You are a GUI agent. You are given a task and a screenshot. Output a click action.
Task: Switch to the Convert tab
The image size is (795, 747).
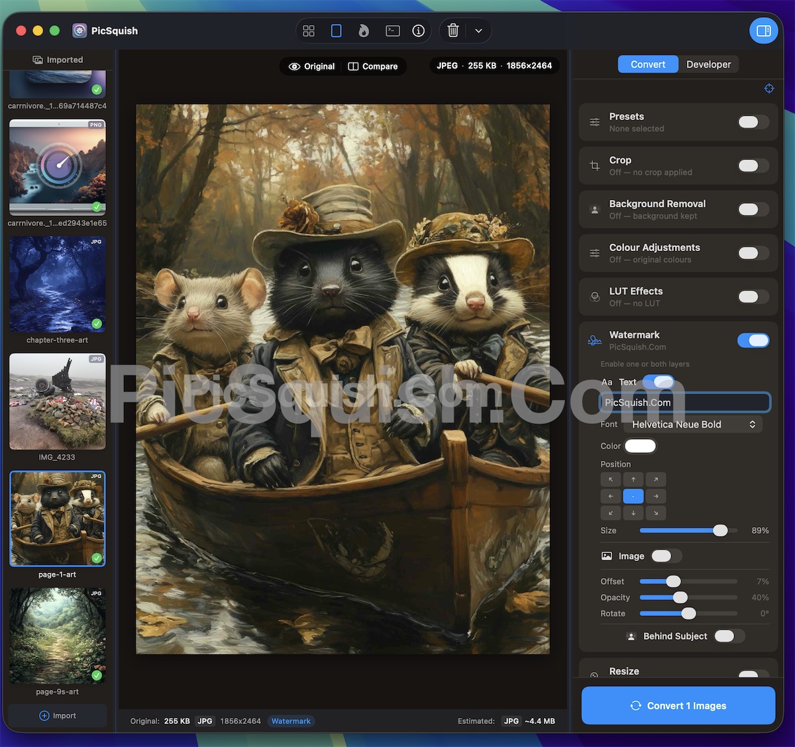coord(648,64)
